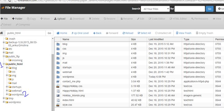Click Go beside the public_html path
224x111 pixels.
[49, 33]
